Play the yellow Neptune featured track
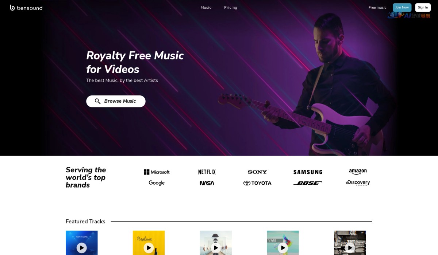The width and height of the screenshot is (438, 255). [x=149, y=248]
